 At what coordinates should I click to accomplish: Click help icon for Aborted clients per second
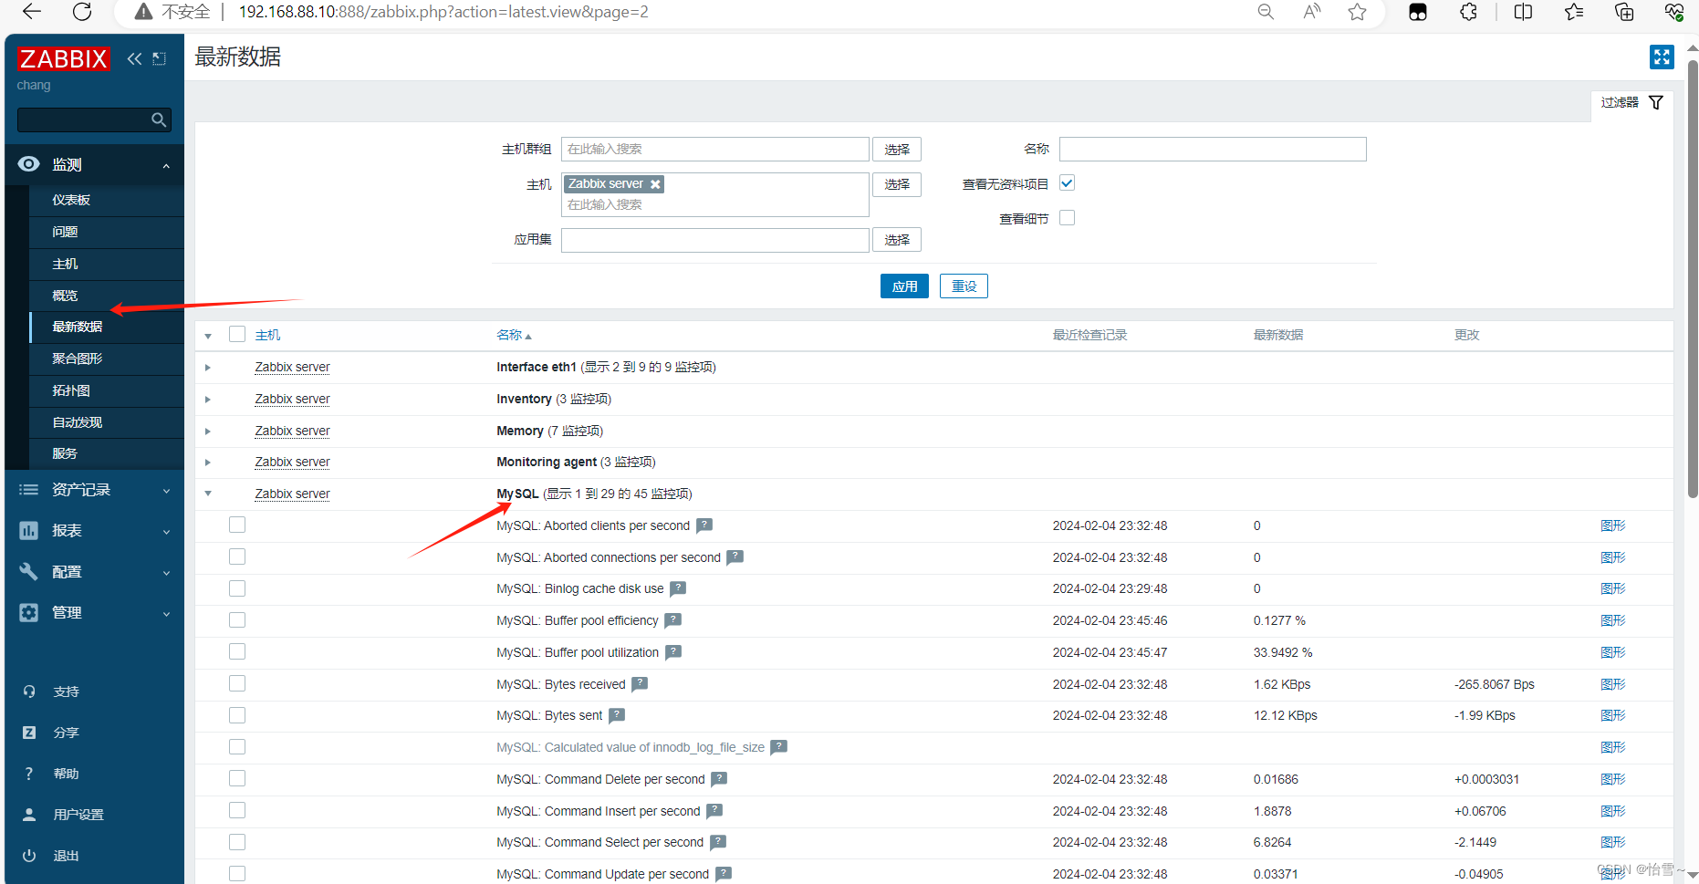(704, 525)
